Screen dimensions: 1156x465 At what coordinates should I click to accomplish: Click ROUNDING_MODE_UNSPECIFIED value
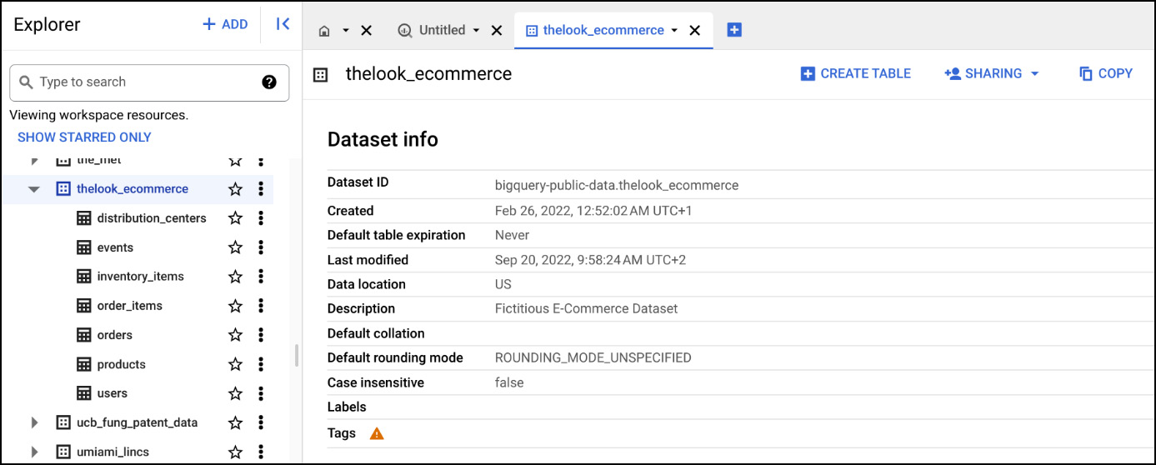point(593,357)
